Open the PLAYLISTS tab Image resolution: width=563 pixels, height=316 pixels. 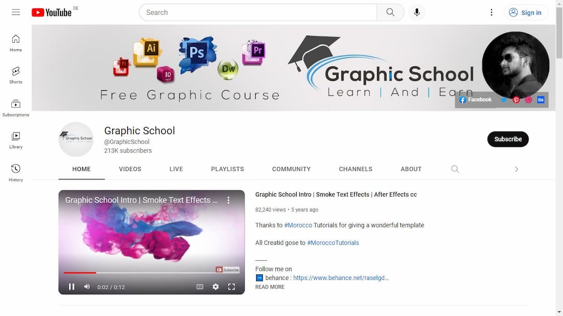coord(228,169)
